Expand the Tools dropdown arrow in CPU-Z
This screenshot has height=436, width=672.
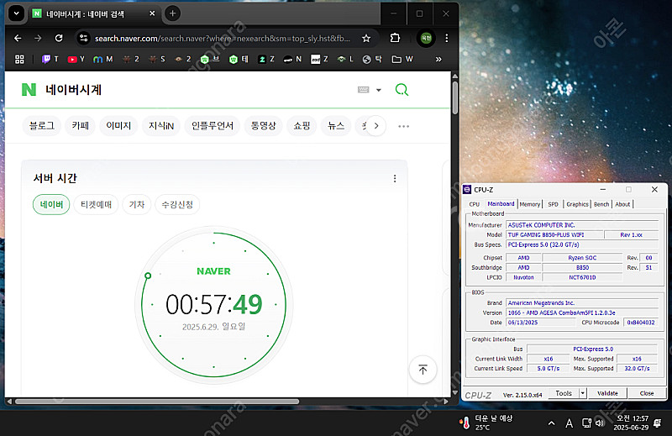tap(582, 393)
